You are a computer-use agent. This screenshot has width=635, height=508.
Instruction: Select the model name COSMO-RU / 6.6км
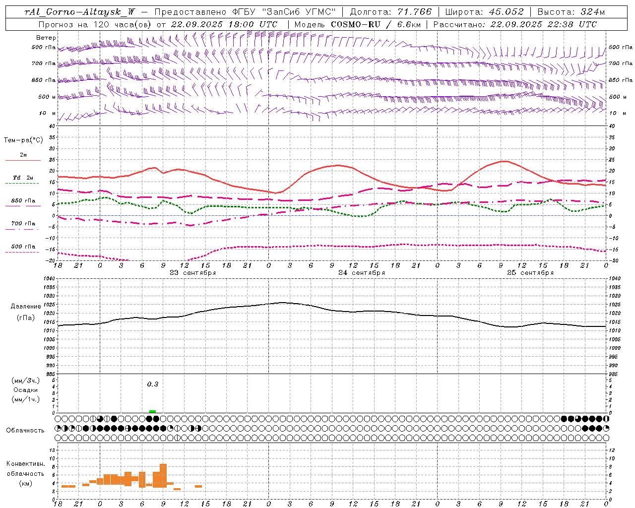pyautogui.click(x=375, y=24)
